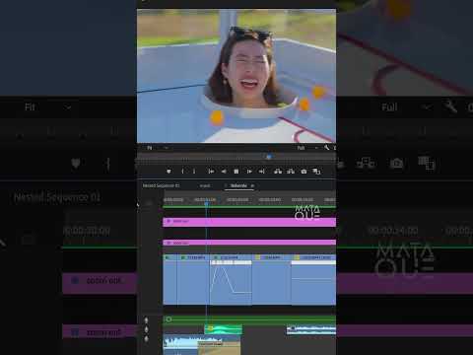
Task: Click the bottom voice-over microphone icon
Action: click(x=146, y=338)
